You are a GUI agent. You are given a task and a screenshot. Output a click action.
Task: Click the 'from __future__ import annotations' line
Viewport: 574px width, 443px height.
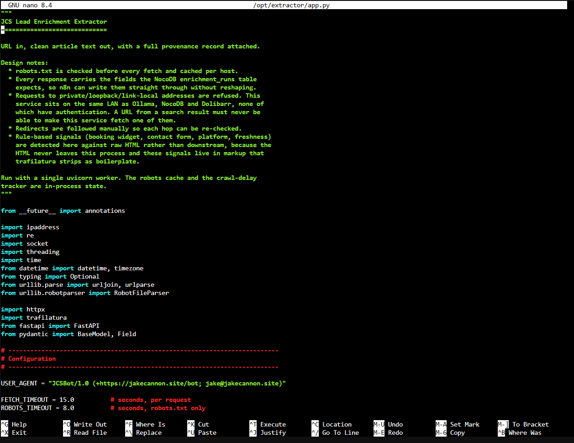click(x=63, y=211)
